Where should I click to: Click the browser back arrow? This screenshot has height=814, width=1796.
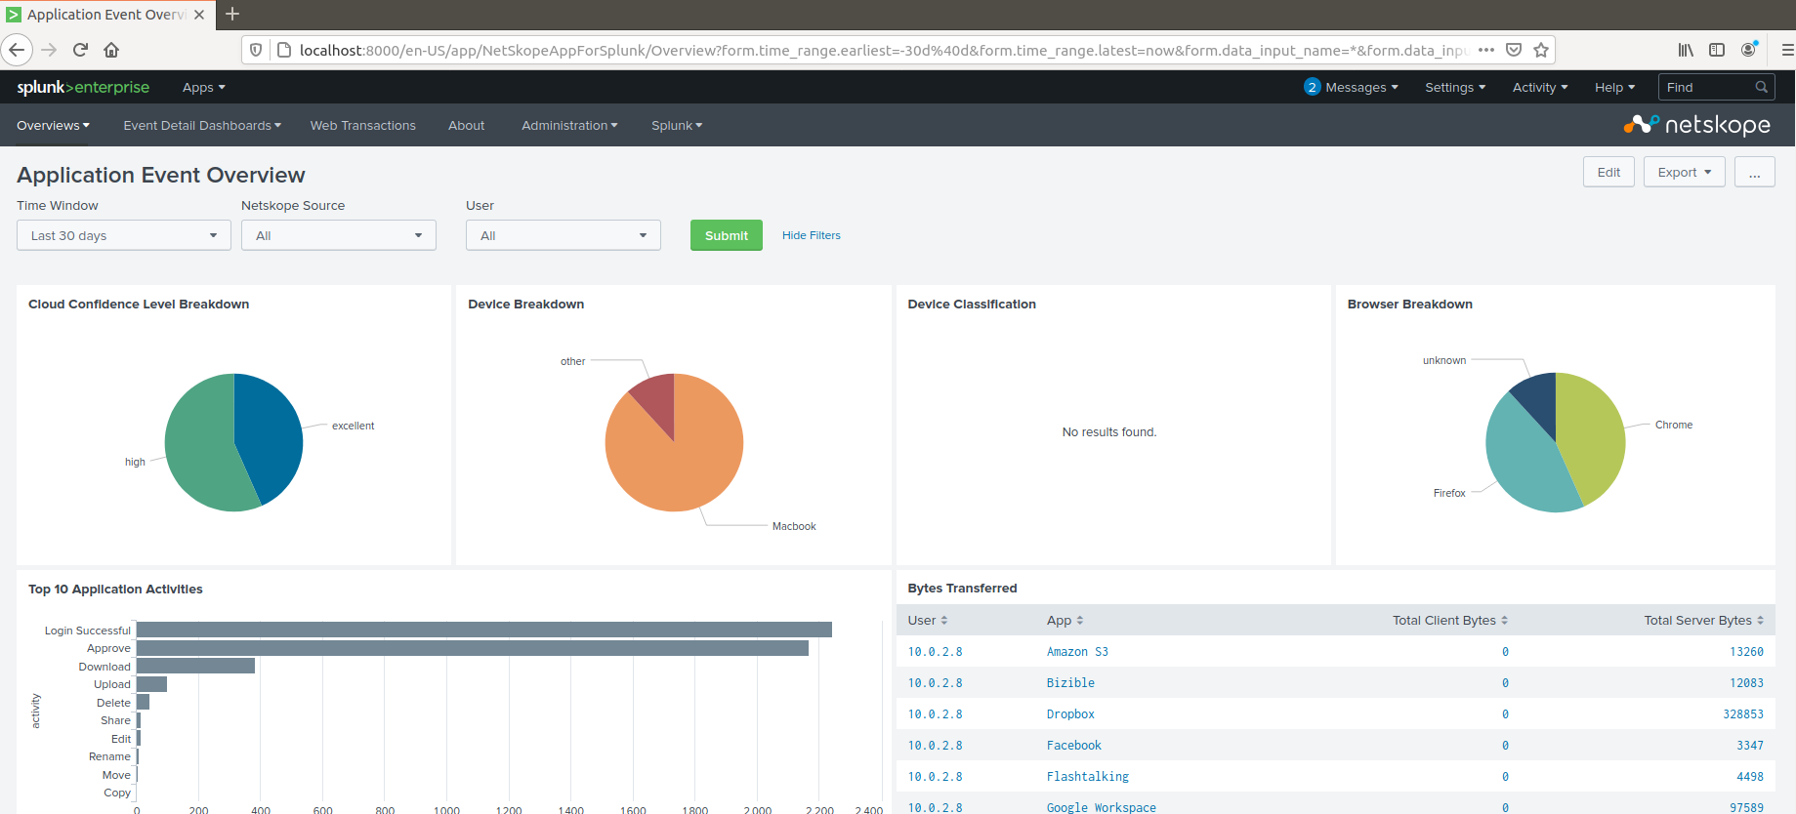(x=17, y=50)
